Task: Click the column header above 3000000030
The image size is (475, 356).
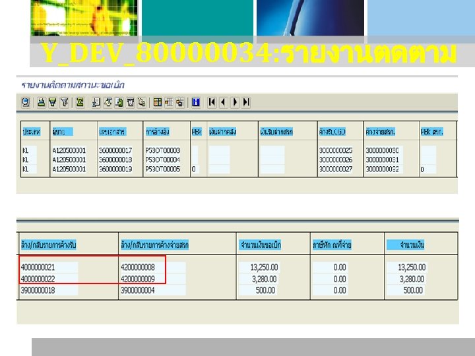Action: click(380, 132)
